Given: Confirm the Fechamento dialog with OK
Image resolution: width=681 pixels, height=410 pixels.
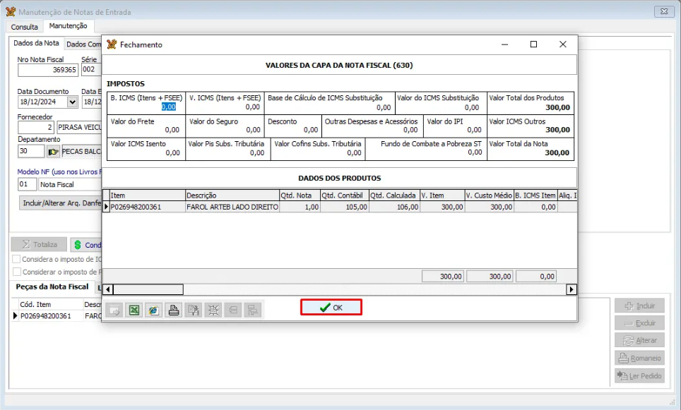Looking at the screenshot, I should click(331, 308).
